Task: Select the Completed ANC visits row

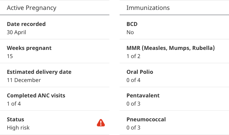Action: click(x=55, y=99)
